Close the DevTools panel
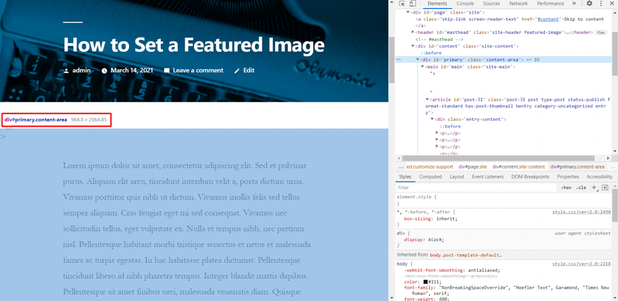This screenshot has height=301, width=618. pos(612,4)
